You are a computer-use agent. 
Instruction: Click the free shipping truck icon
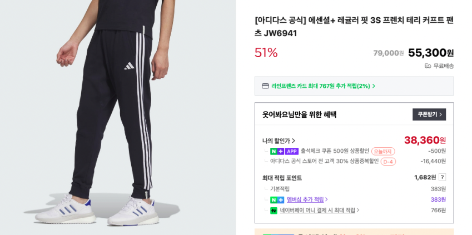(x=428, y=66)
